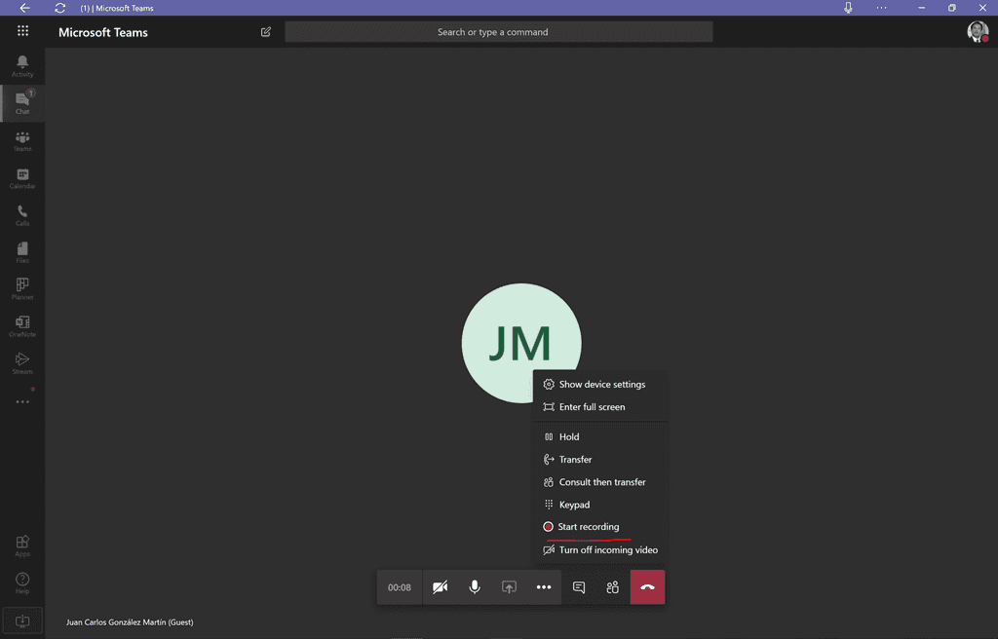Expand more apps ellipsis in sidebar
Image resolution: width=998 pixels, height=639 pixels.
click(21, 401)
